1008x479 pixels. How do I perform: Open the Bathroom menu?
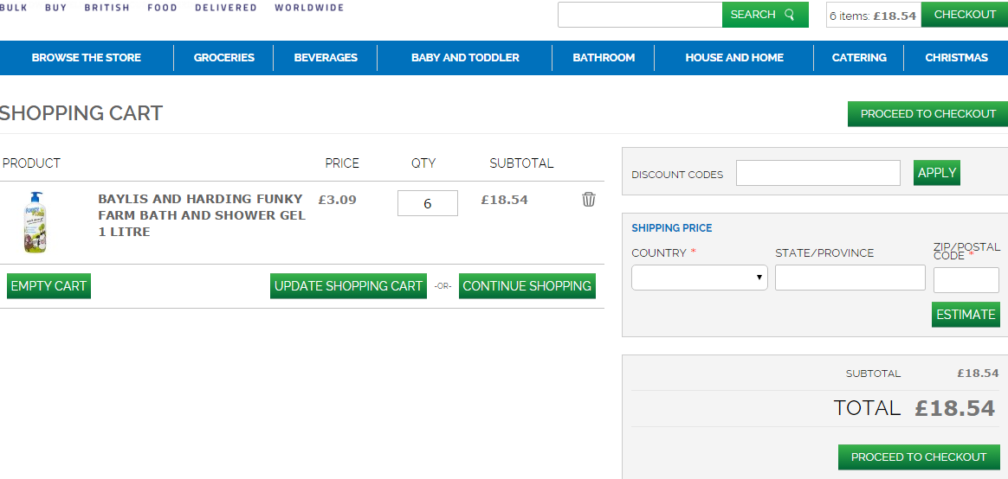[604, 58]
